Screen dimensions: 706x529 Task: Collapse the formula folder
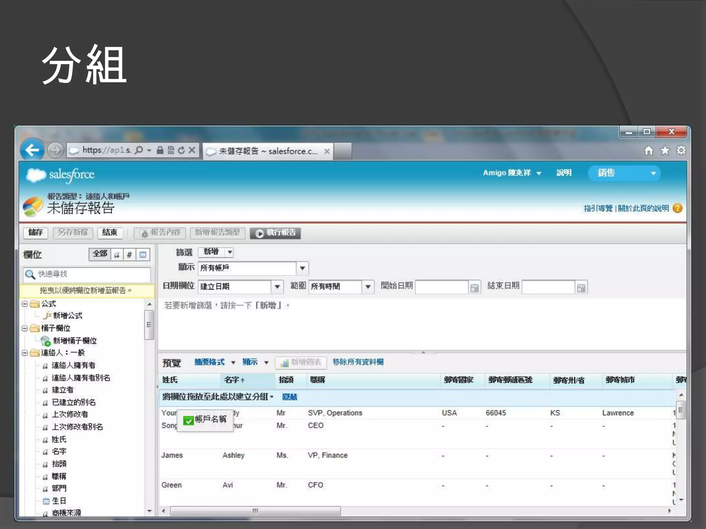[x=25, y=304]
